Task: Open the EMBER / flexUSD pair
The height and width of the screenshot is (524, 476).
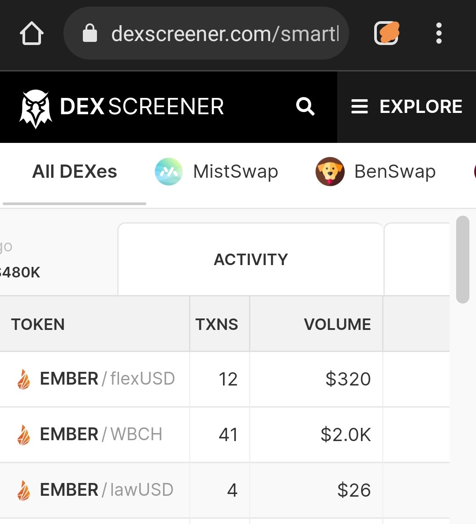Action: [95, 378]
